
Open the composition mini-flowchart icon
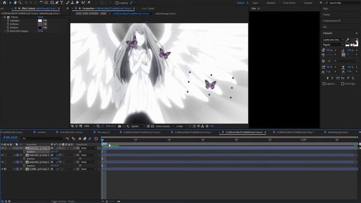[67, 139]
